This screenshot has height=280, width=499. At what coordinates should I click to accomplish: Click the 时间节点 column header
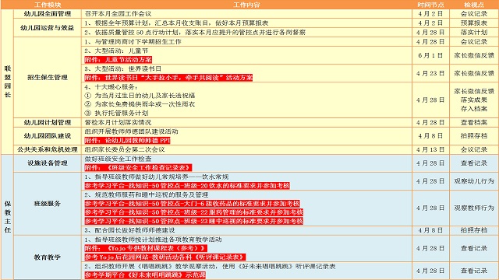[430, 5]
